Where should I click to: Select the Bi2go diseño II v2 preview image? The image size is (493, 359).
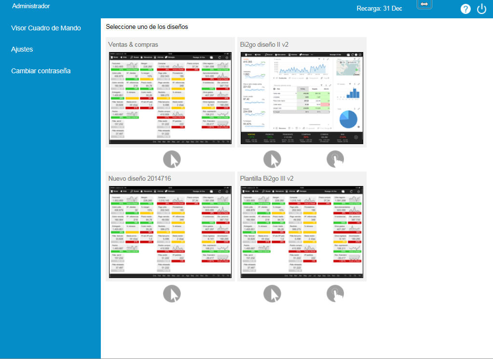pos(301,98)
